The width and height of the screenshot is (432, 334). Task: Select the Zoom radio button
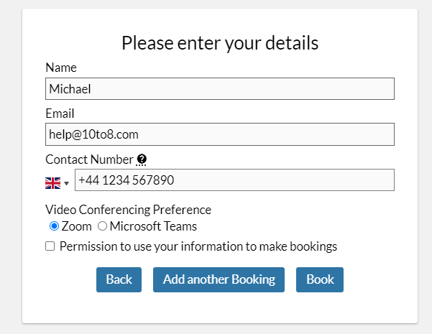(53, 226)
